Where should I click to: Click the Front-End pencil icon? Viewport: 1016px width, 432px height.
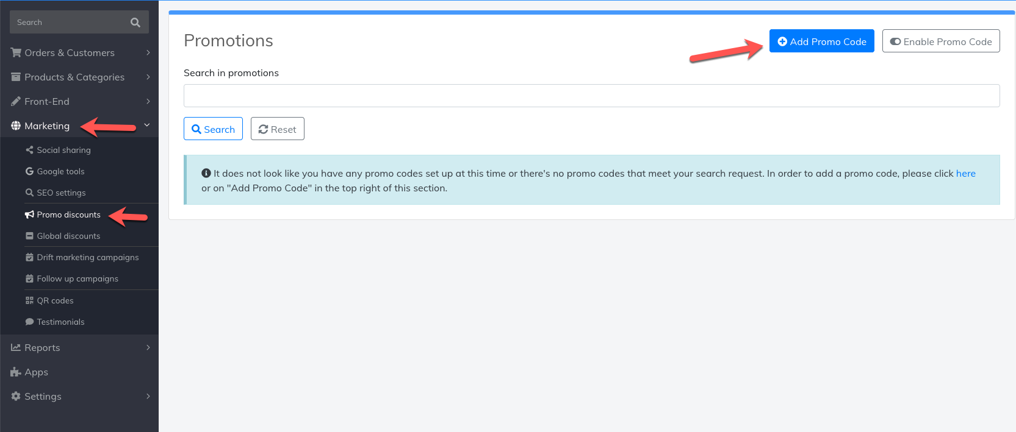(x=16, y=101)
